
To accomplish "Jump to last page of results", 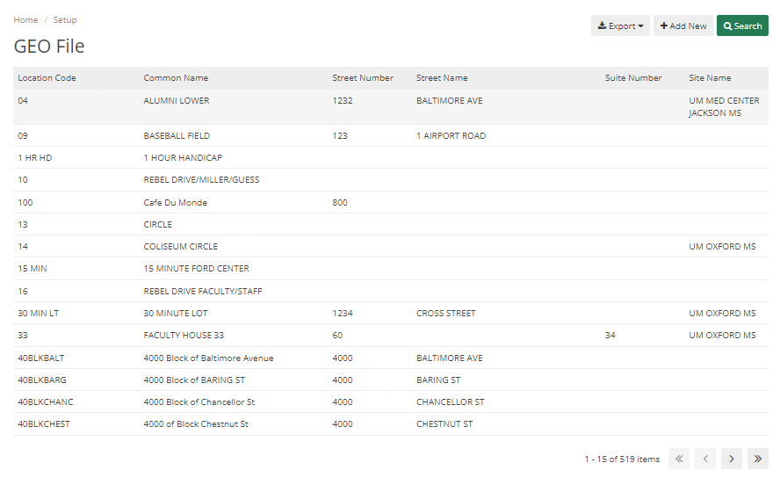I will point(758,459).
